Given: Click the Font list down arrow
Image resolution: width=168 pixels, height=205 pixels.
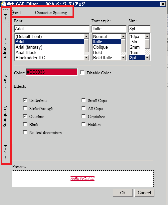Looking at the screenshot, I should click(86, 58).
